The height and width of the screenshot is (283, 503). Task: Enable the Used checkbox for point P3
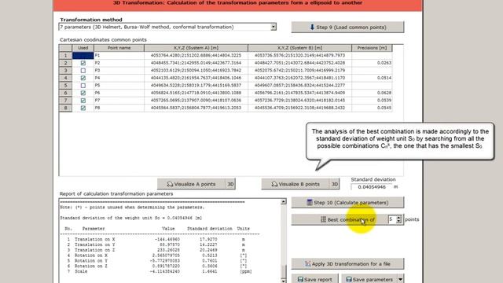pyautogui.click(x=83, y=71)
